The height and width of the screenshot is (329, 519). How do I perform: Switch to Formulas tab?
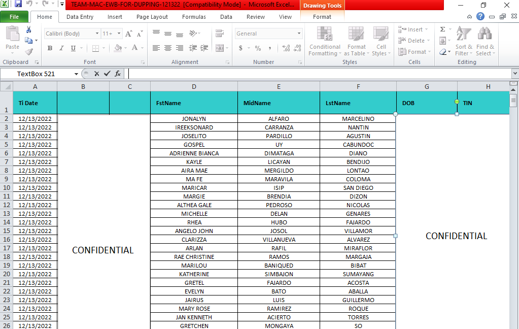click(x=194, y=17)
